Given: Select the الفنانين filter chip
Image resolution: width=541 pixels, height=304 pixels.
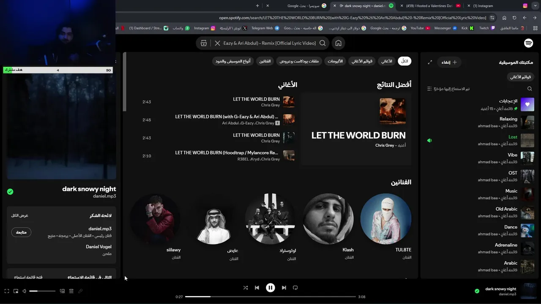Looking at the screenshot, I should click(x=265, y=61).
